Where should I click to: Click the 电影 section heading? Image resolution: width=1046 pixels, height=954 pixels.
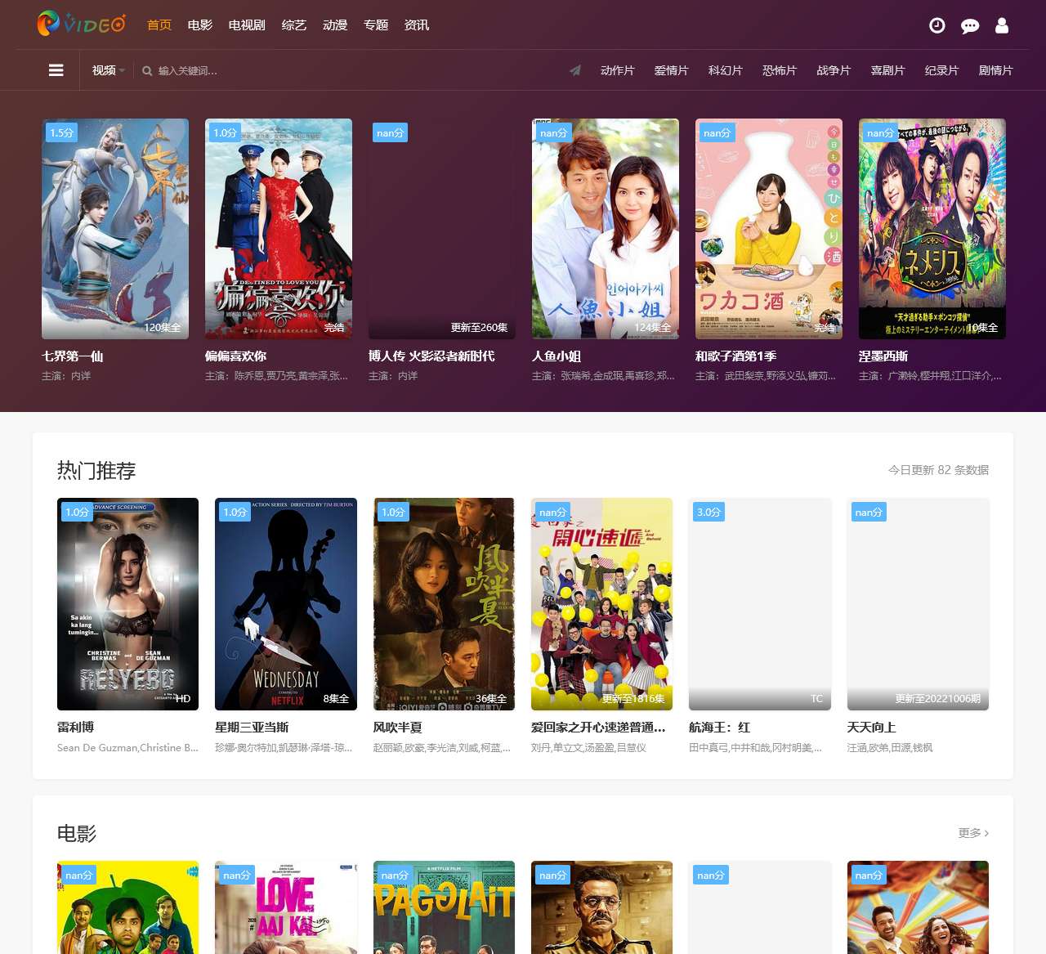[77, 834]
